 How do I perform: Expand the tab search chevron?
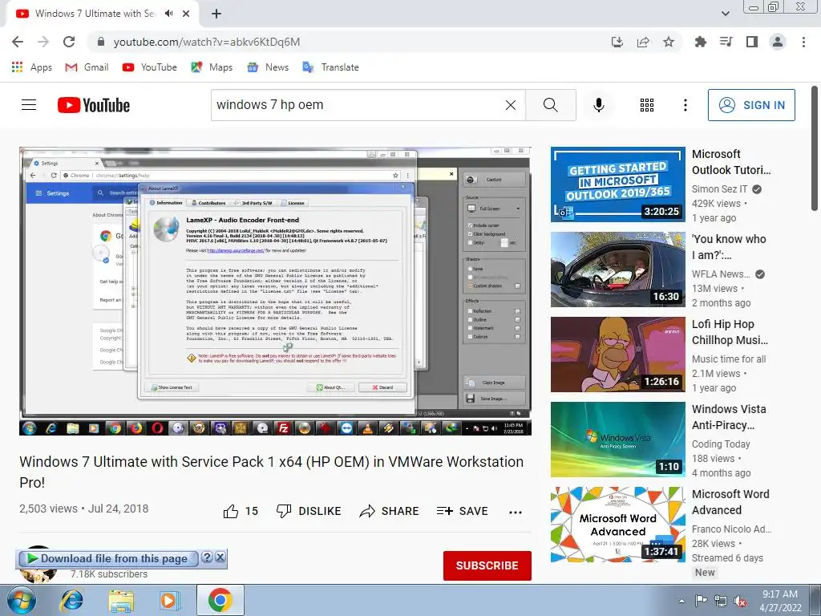point(726,14)
